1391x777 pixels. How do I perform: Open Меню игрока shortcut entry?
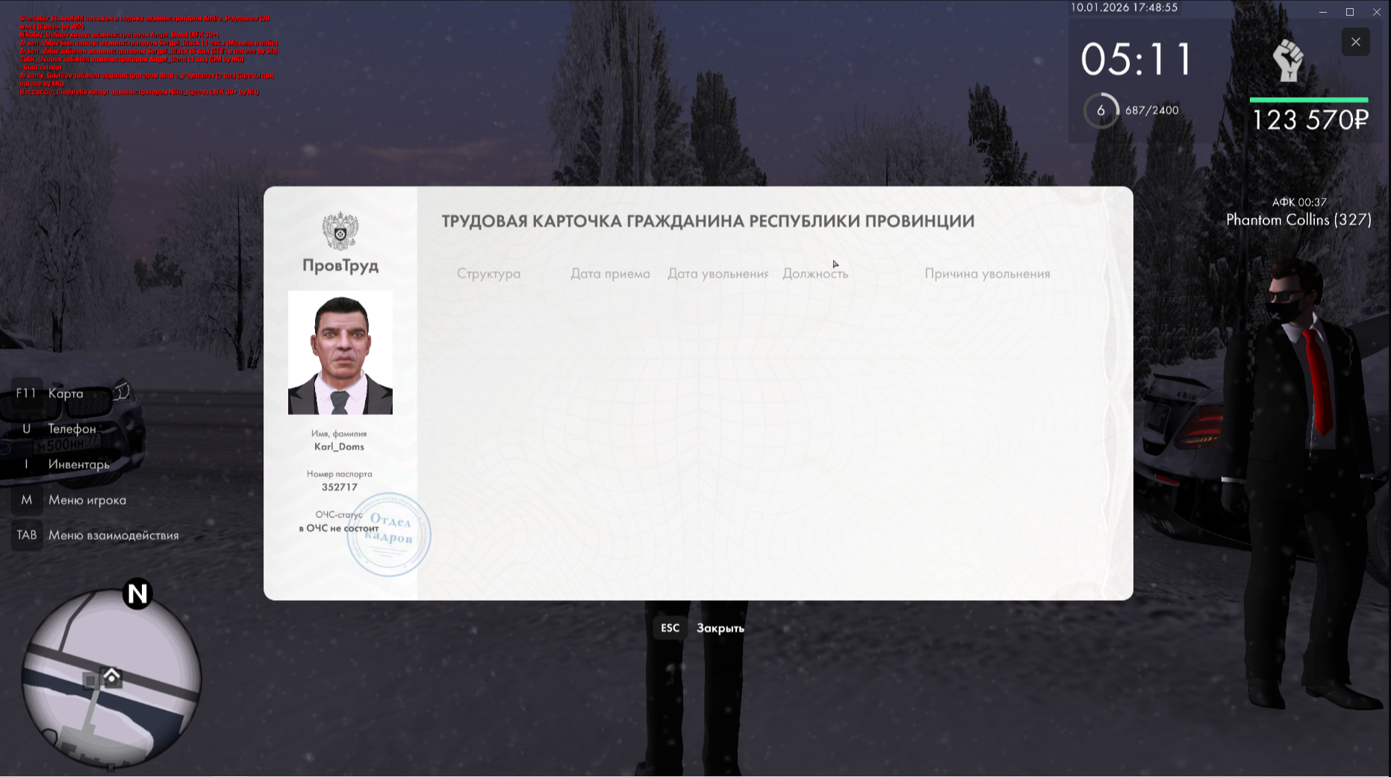[87, 500]
